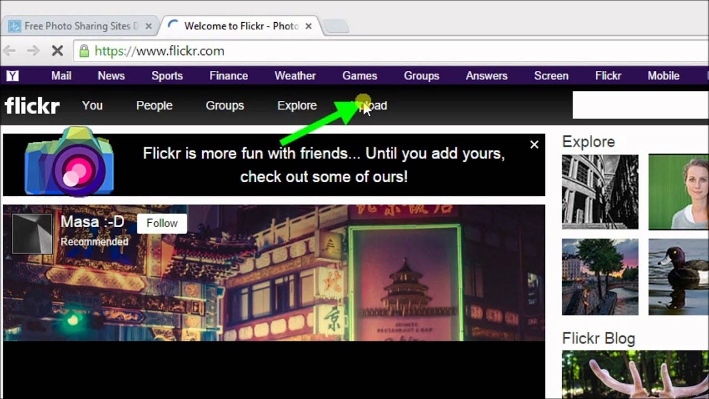This screenshot has width=709, height=399.
Task: Open Mobile in the Yahoo bar
Action: click(x=664, y=76)
